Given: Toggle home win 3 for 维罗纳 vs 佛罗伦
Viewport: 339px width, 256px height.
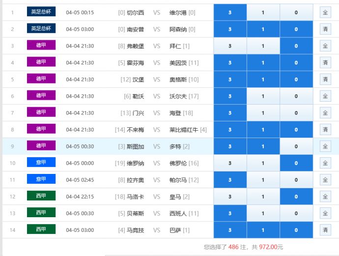Looking at the screenshot, I should tap(230, 163).
